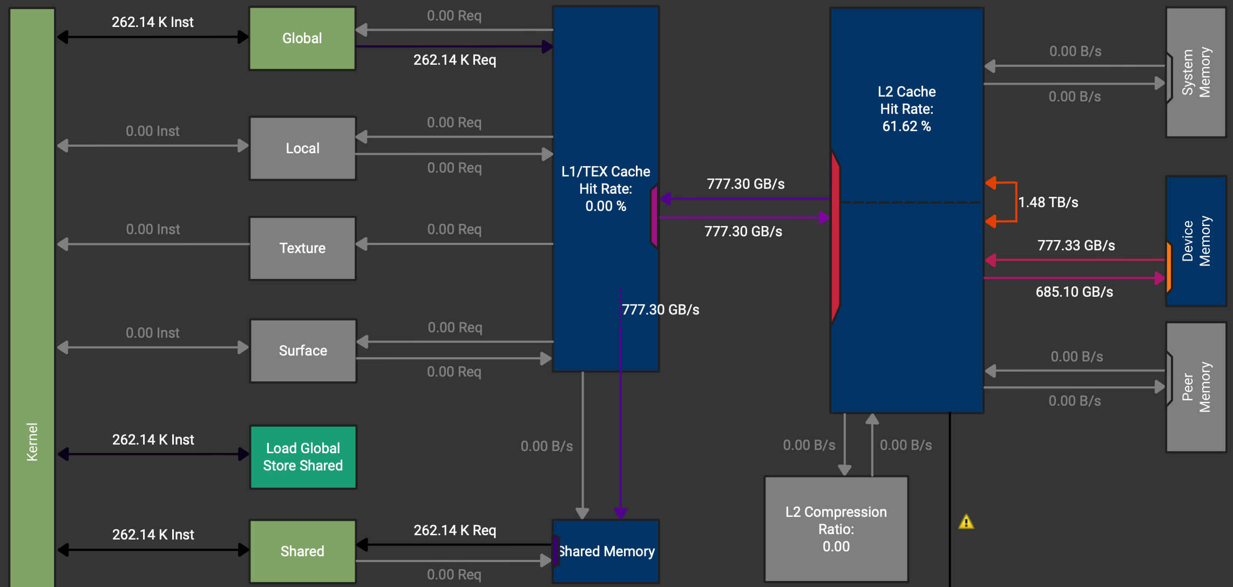
Task: Click the yellow warning triangle below L2 Cache
Action: pos(966,522)
